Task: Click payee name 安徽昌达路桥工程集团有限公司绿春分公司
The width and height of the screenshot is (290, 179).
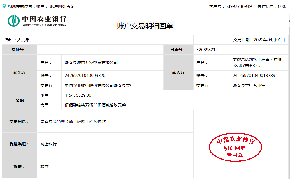Action: pyautogui.click(x=257, y=62)
